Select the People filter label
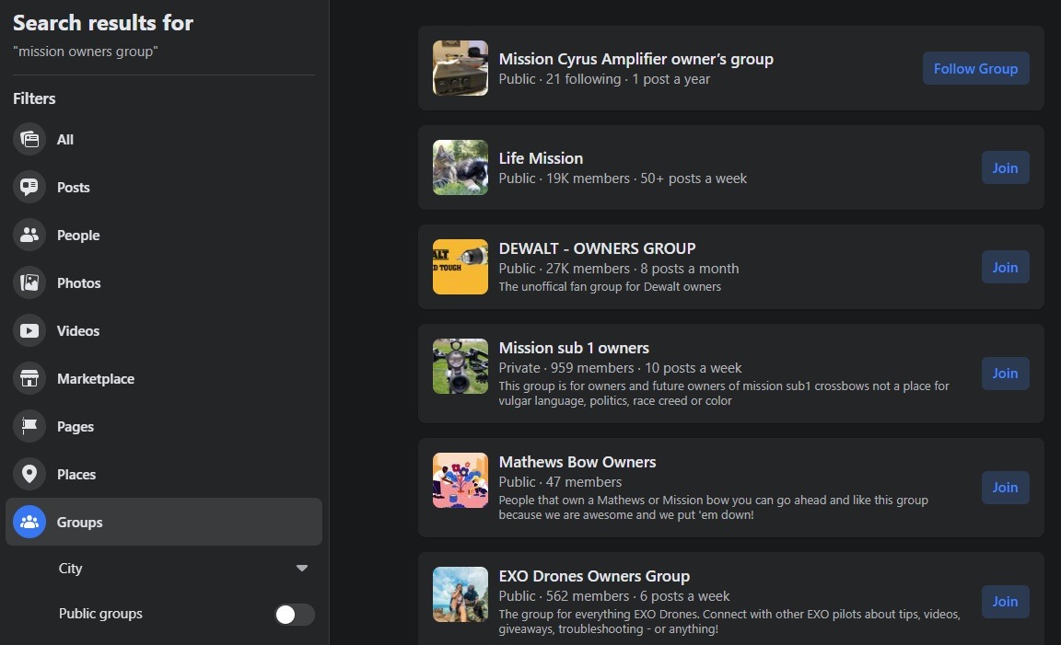 78,236
